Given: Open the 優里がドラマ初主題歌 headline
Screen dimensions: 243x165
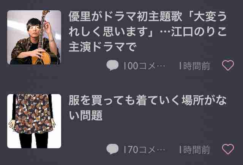Looking at the screenshot, I should (148, 32).
